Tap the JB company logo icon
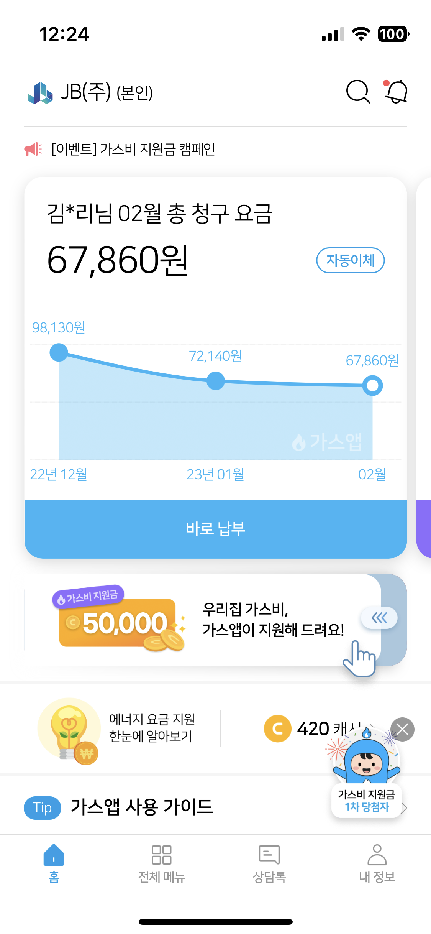 click(x=40, y=93)
